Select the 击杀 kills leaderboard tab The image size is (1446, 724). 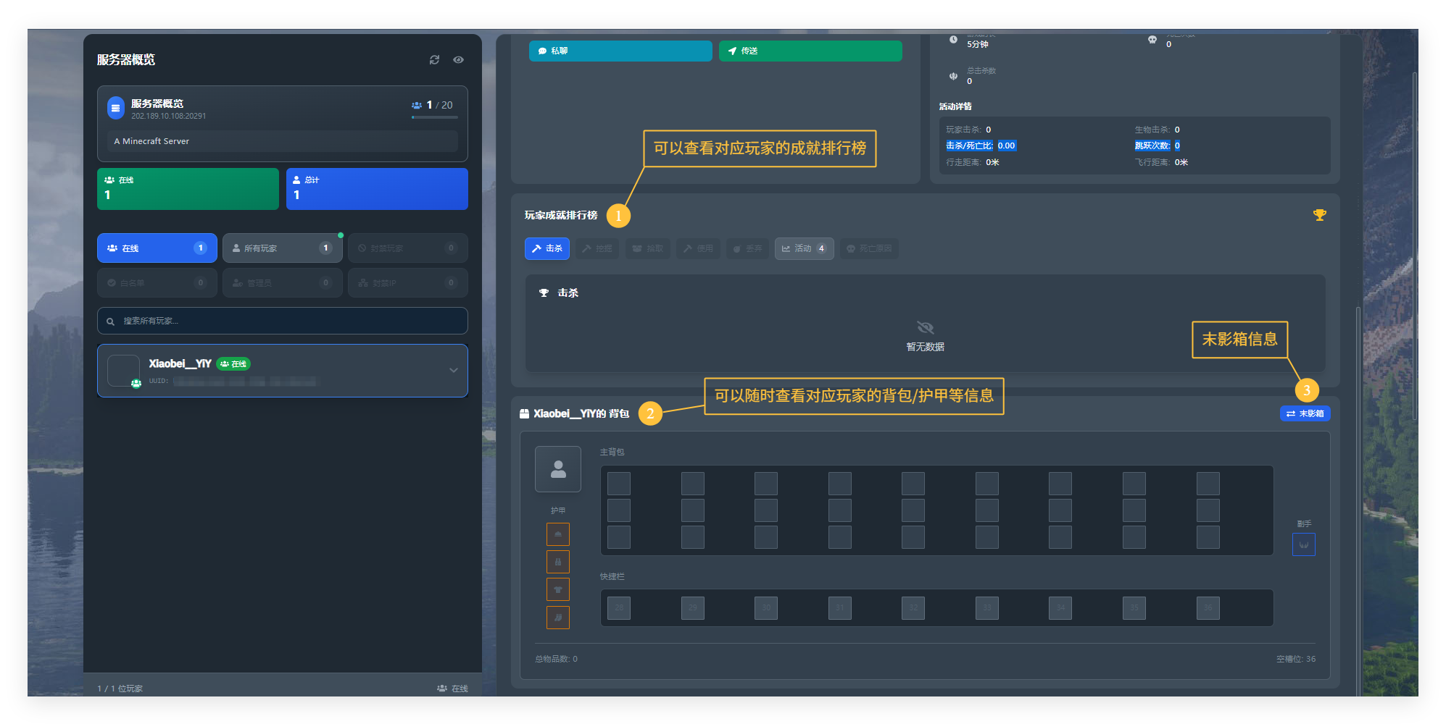(547, 248)
